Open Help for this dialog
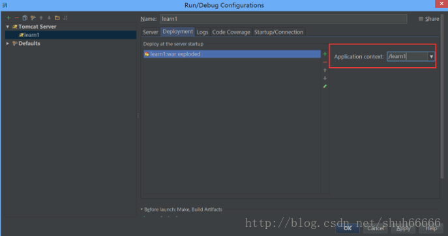This screenshot has width=448, height=236. tap(431, 228)
